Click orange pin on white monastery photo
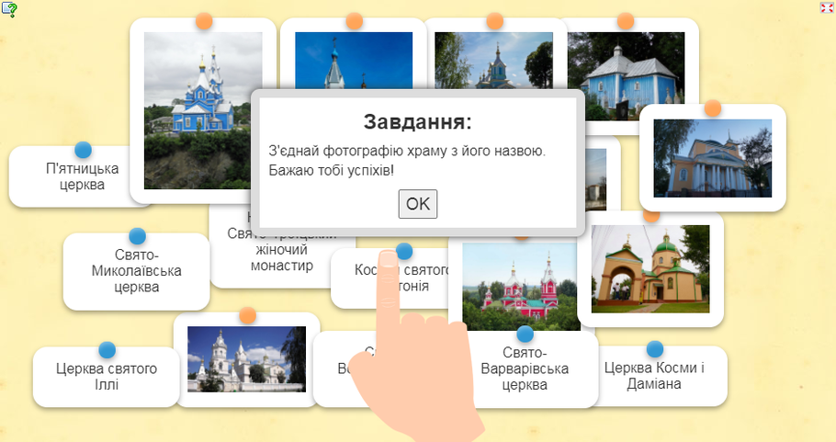This screenshot has width=836, height=442. [247, 315]
